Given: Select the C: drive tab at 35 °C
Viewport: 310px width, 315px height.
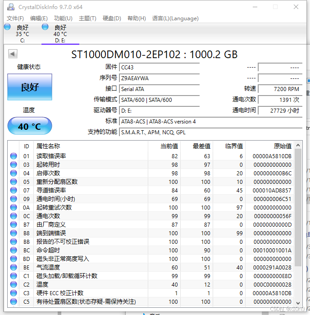Looking at the screenshot, I should pos(22,33).
